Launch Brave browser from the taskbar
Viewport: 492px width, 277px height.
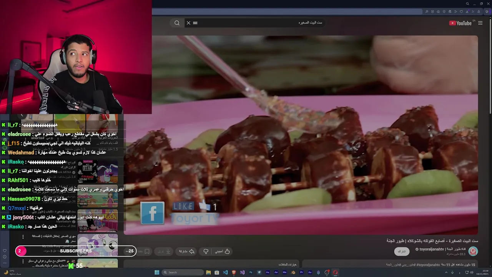pyautogui.click(x=234, y=272)
